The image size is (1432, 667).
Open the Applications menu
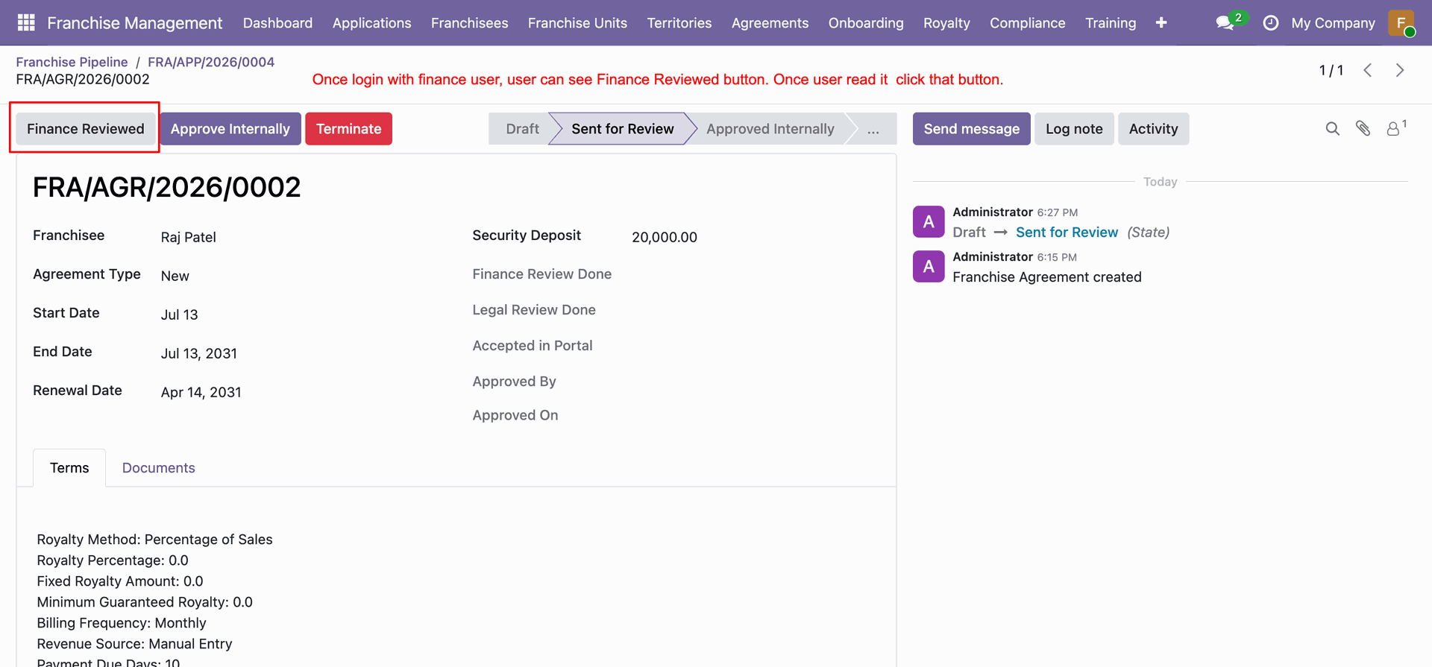pyautogui.click(x=371, y=23)
